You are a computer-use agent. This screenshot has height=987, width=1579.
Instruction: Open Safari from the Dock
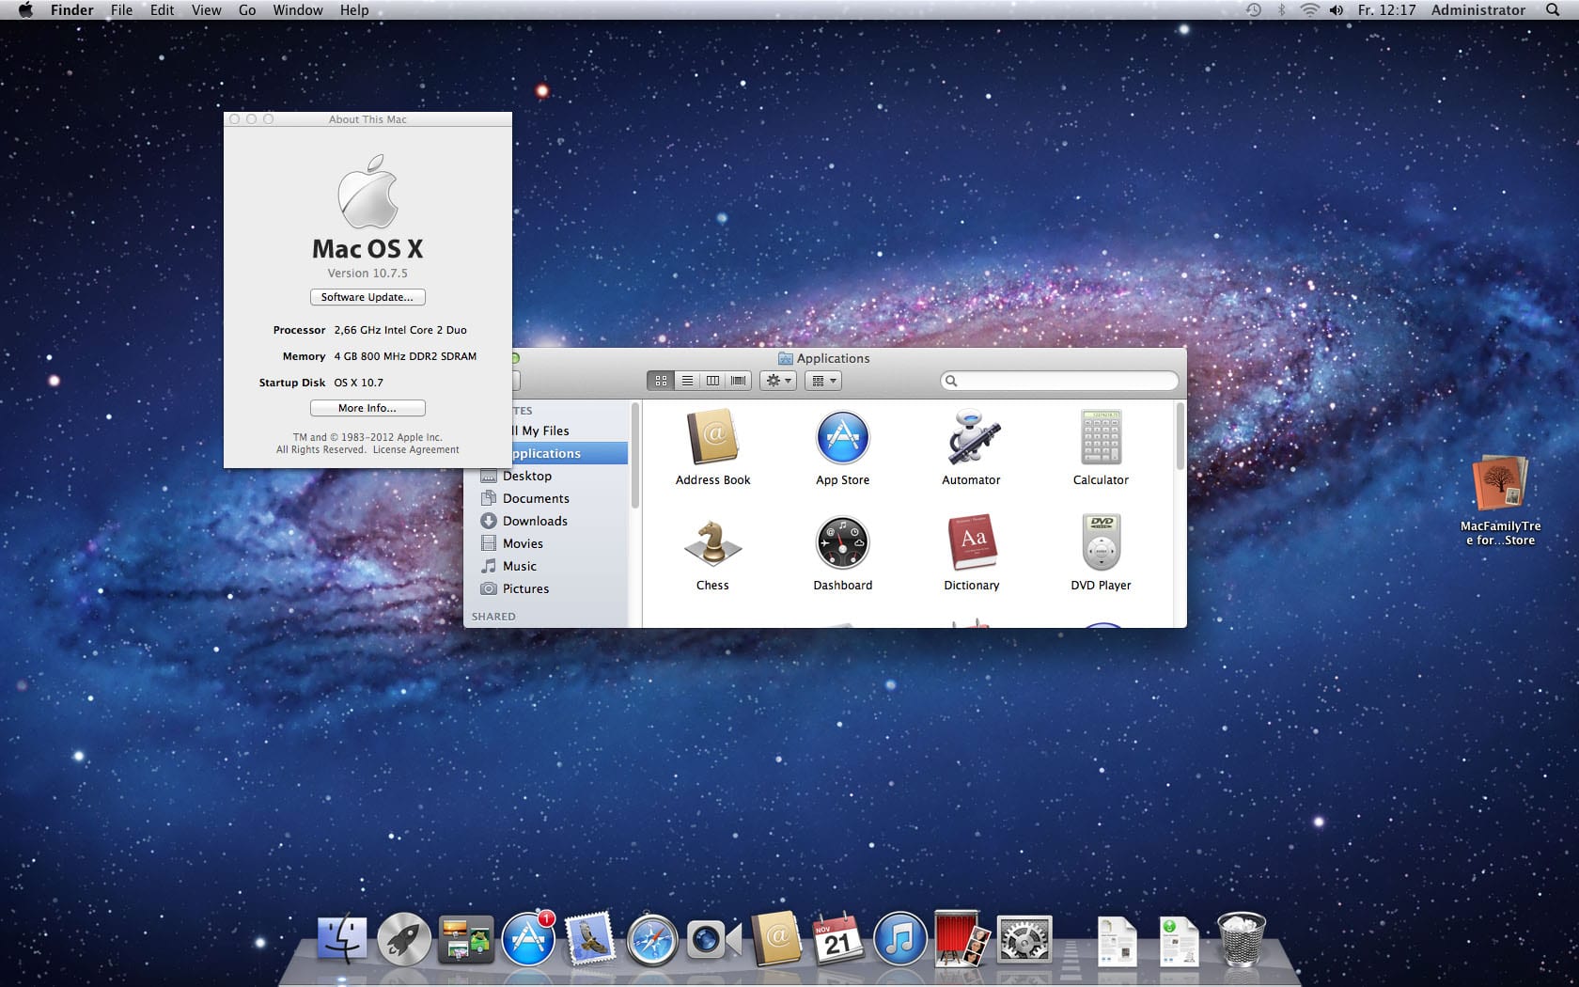pos(651,939)
